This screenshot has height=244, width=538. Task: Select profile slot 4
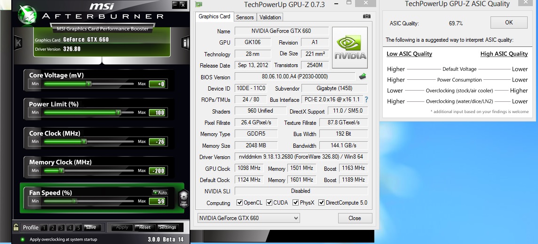(x=70, y=228)
